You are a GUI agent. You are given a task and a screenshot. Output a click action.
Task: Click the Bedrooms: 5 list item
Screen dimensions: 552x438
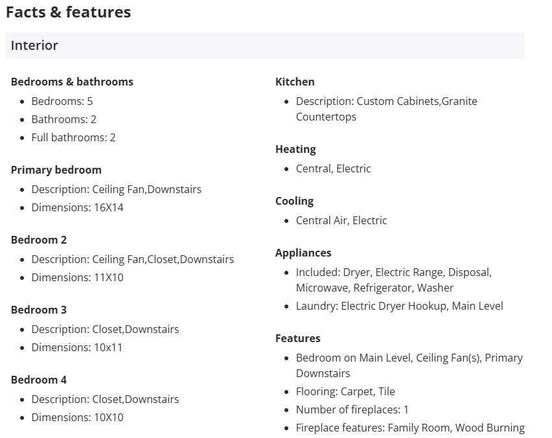(x=62, y=101)
